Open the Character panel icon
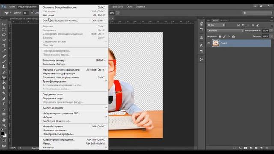 [x=201, y=46]
